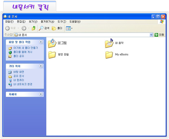Expand the 자세히 details panel
The height and width of the screenshot is (139, 169).
click(x=41, y=94)
